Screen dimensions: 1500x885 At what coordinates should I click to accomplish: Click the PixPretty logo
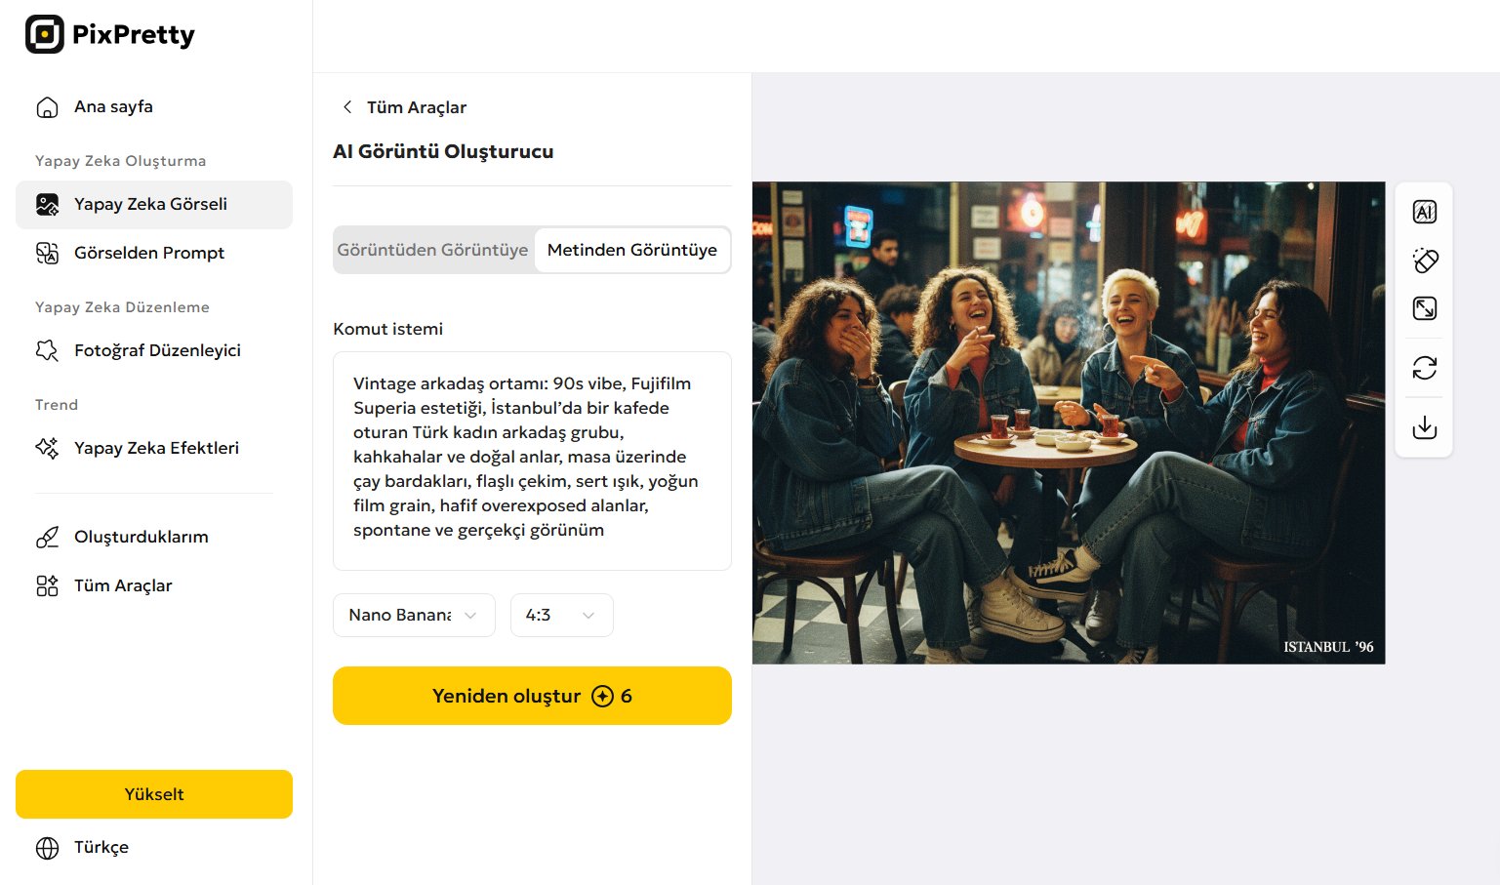109,35
